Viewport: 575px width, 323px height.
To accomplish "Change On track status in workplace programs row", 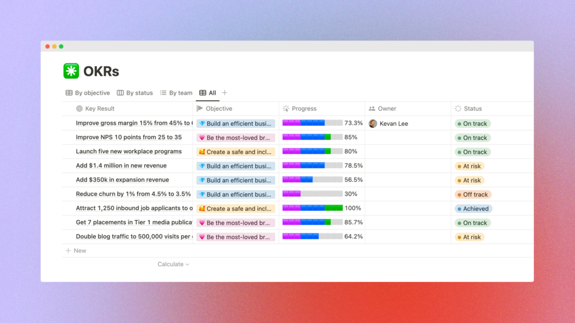I will pyautogui.click(x=473, y=152).
